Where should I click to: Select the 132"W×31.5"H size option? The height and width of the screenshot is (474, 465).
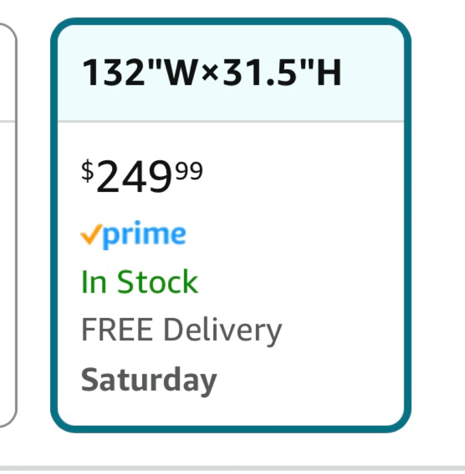(x=211, y=73)
